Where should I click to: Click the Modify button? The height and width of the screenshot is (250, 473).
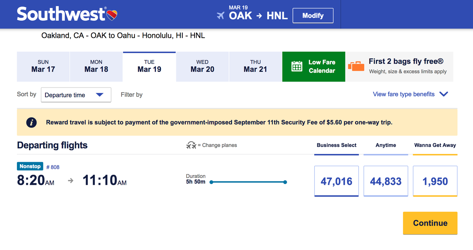[x=313, y=15]
